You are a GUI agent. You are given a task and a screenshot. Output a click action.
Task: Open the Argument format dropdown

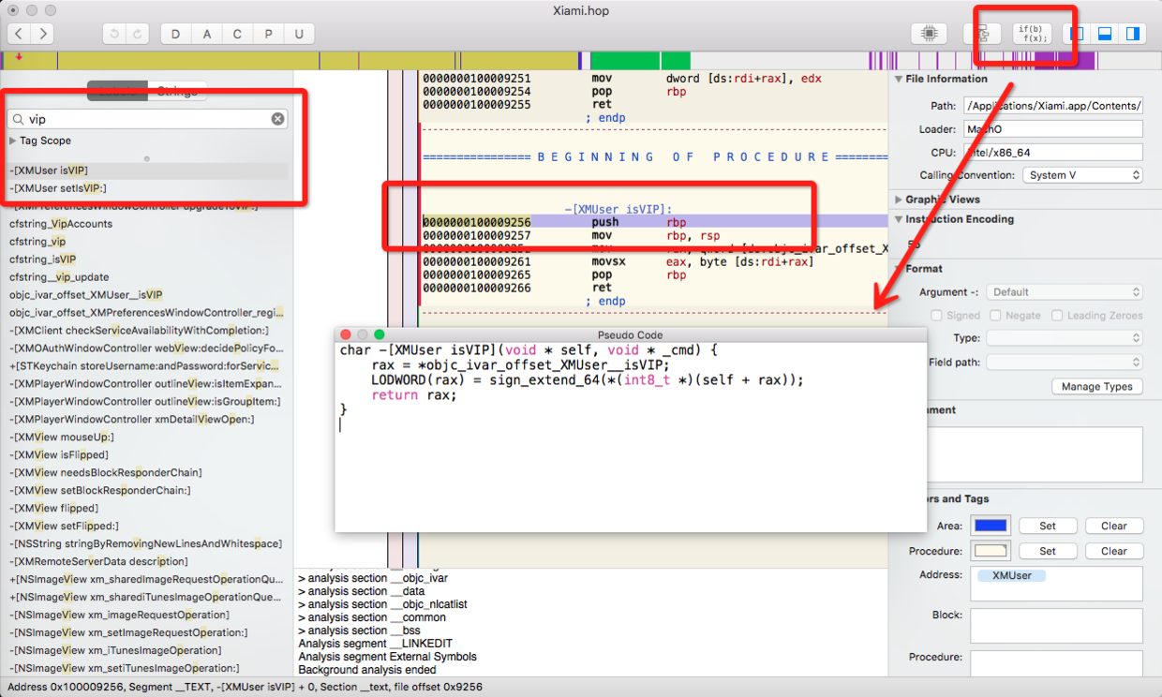pos(1065,292)
